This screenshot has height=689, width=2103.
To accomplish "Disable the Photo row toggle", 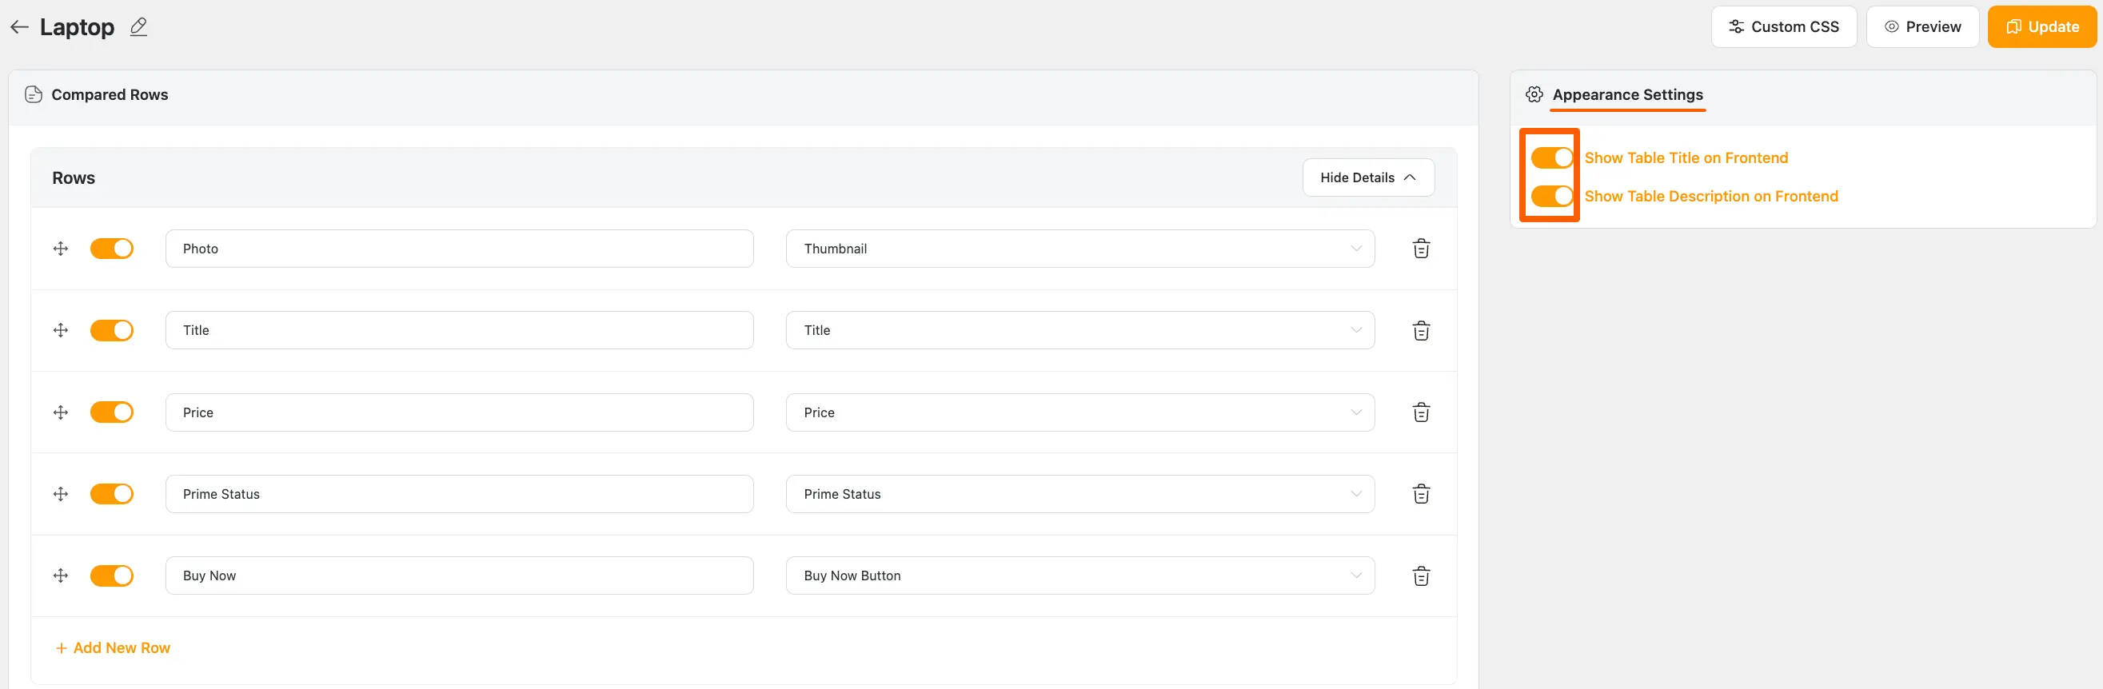I will point(112,249).
